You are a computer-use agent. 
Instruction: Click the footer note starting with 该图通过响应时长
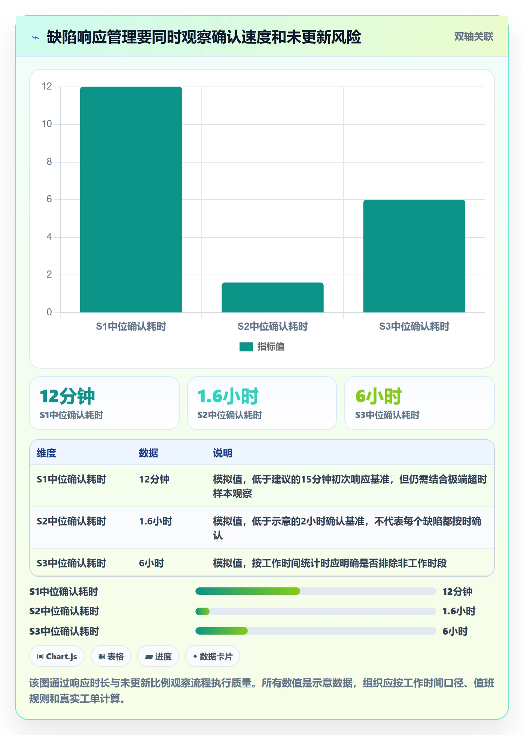tap(262, 691)
